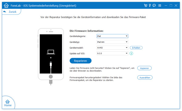
Task: Open the shopping cart purchase icon
Action: [146, 5]
